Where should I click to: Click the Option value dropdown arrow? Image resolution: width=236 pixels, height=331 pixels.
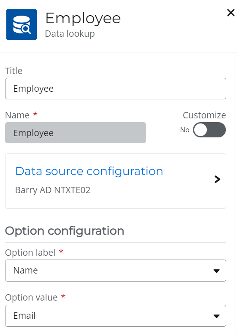point(217,316)
